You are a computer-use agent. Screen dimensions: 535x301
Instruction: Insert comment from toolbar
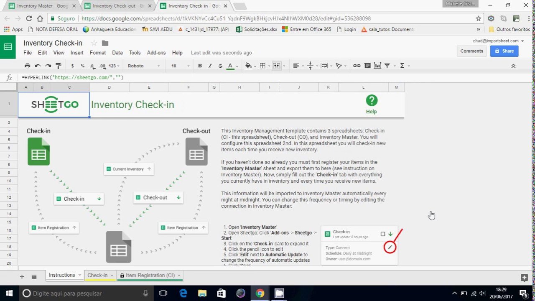[367, 66]
